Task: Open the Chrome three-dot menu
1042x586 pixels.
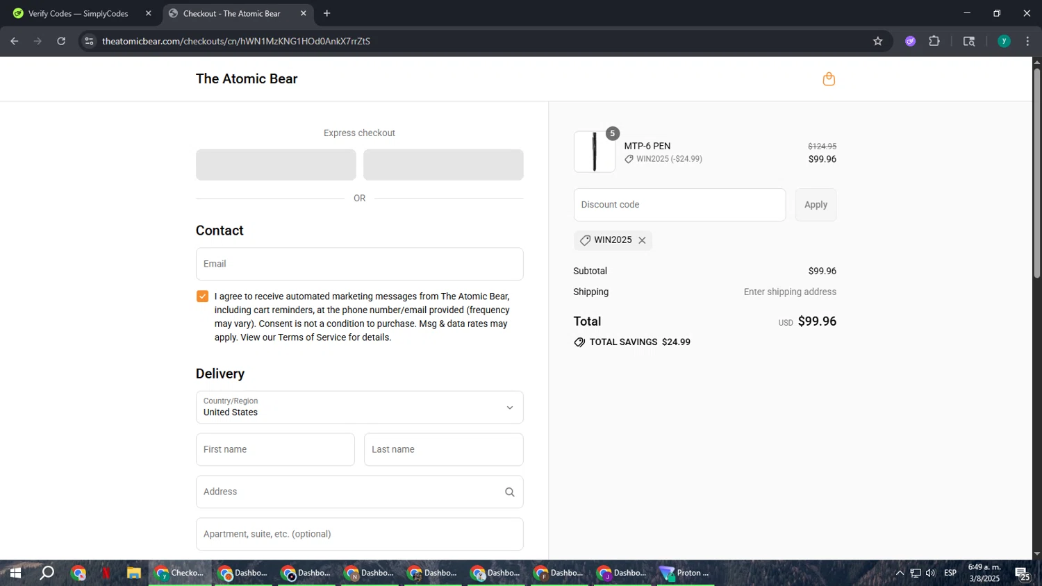Action: (x=1027, y=41)
